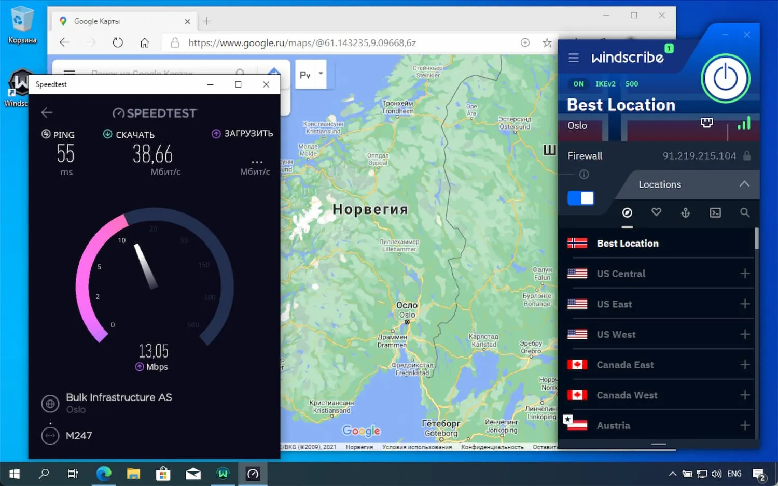
Task: Click the Norway flag of Best Location
Action: (577, 243)
